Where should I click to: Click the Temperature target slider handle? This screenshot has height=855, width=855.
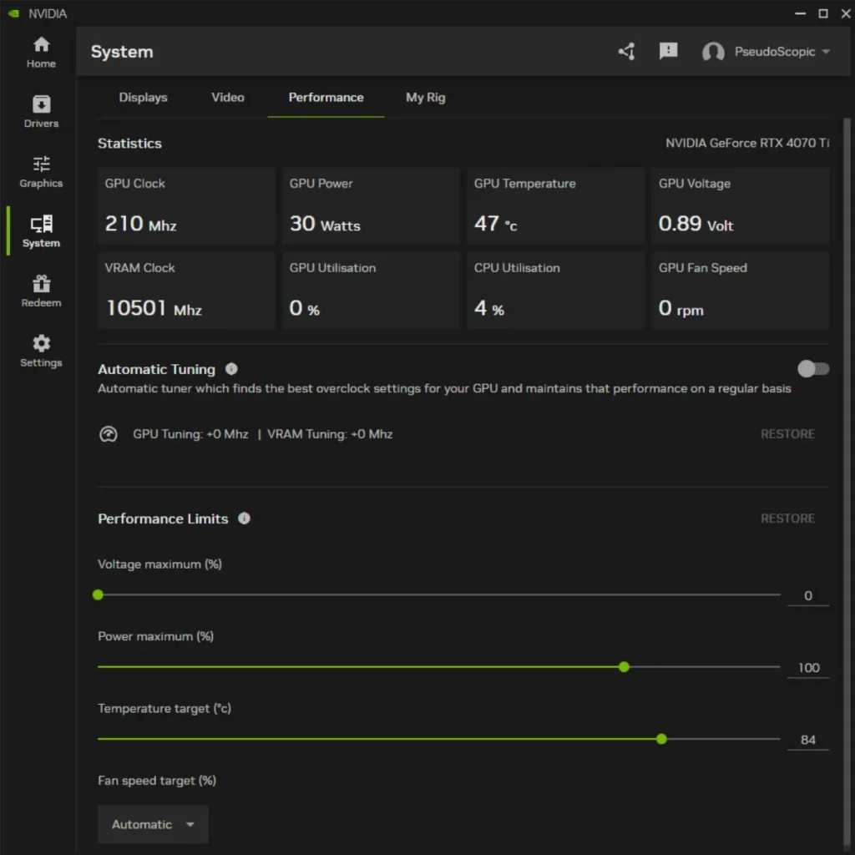click(661, 739)
